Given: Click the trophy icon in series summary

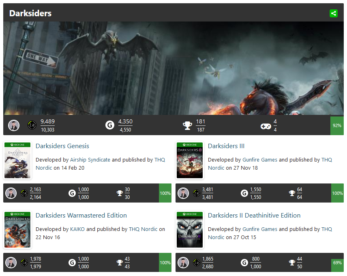Looking at the screenshot, I should coord(187,125).
